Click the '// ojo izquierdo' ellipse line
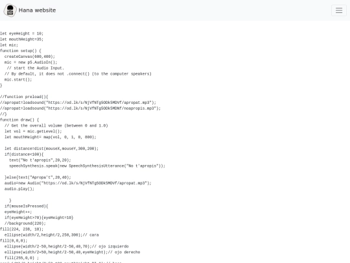 (67, 247)
